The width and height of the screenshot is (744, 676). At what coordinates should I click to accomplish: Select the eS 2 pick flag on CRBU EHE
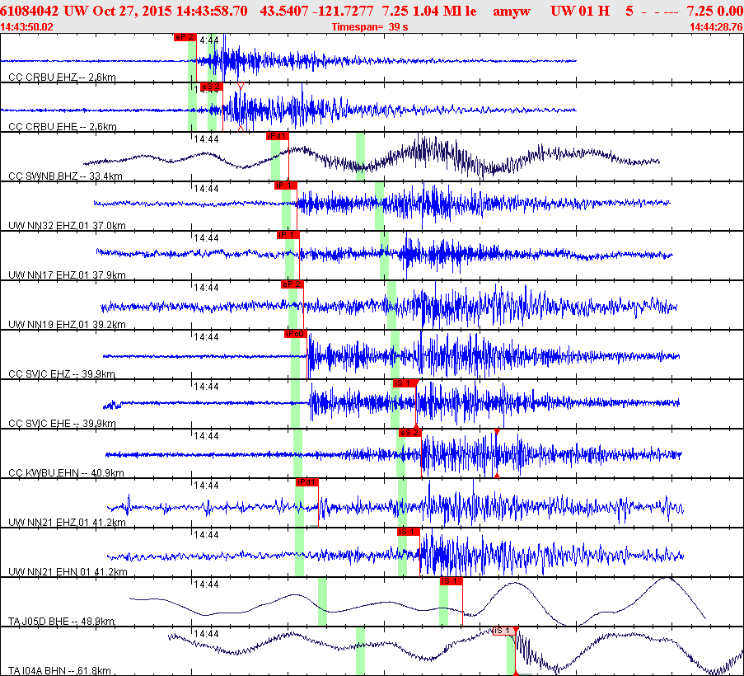[x=211, y=87]
